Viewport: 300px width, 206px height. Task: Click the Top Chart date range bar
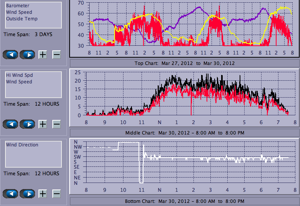(184, 63)
